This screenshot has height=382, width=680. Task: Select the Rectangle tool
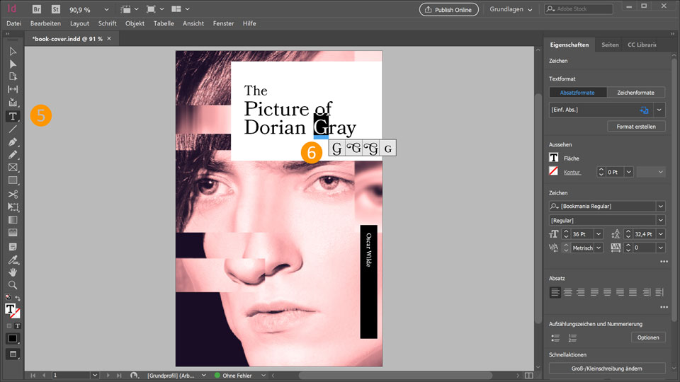tap(13, 180)
